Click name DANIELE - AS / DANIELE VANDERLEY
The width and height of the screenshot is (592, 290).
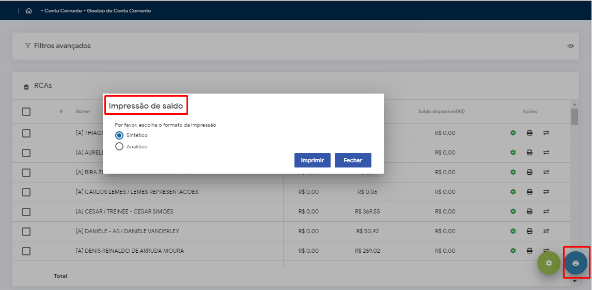(128, 231)
